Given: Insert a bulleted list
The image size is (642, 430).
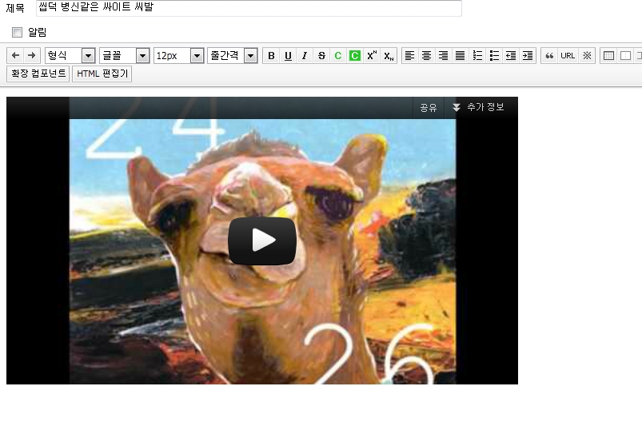Looking at the screenshot, I should (494, 56).
